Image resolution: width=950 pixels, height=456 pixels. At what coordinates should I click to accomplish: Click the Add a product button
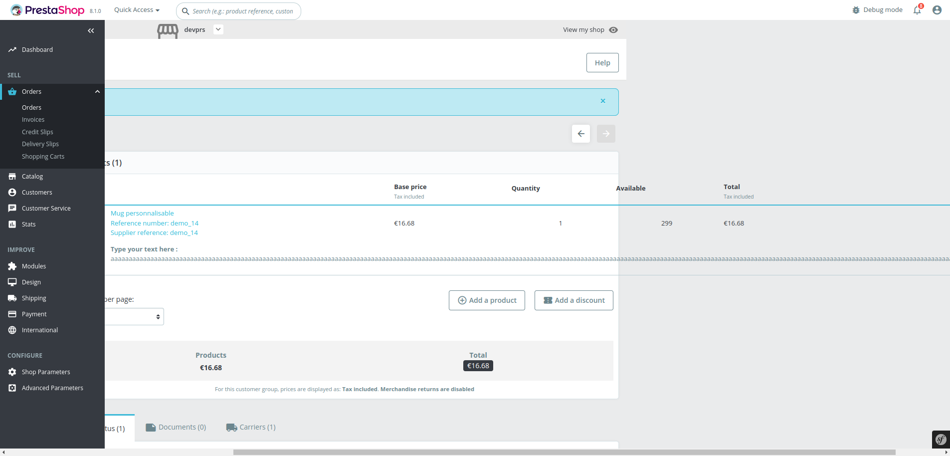(486, 300)
